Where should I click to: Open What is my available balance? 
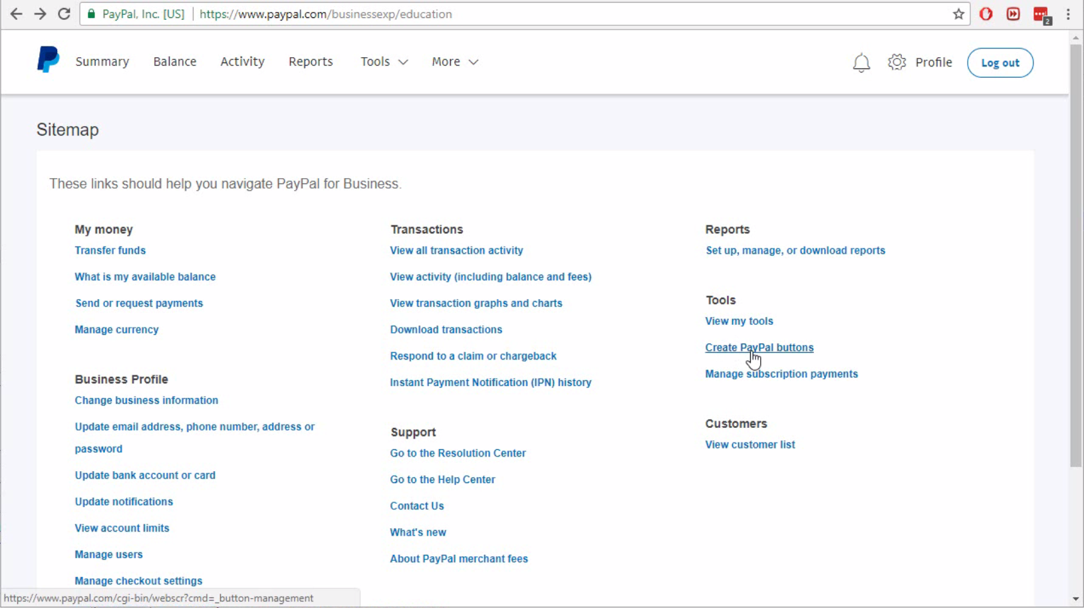[x=145, y=277]
